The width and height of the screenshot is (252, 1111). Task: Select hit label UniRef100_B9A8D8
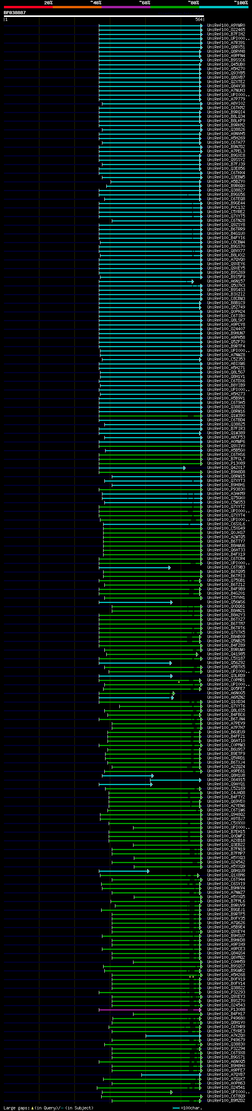(226, 472)
